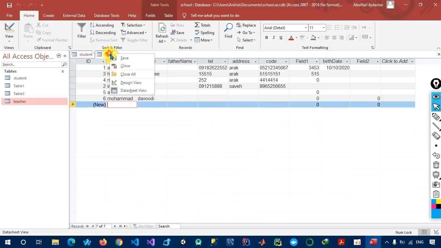Click the font color button

point(291,38)
